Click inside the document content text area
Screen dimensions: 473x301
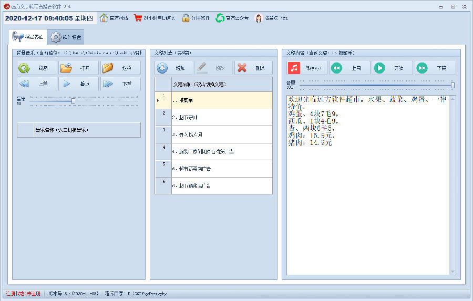pyautogui.click(x=368, y=210)
